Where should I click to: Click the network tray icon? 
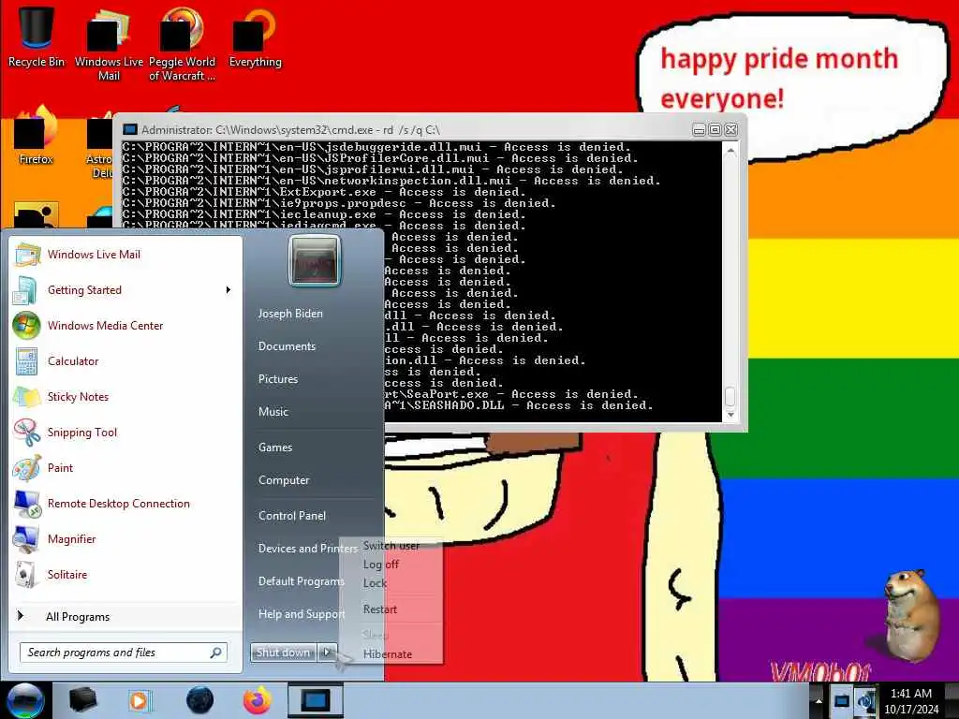coord(842,701)
